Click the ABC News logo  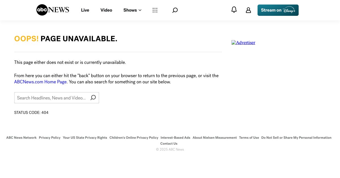[53, 10]
